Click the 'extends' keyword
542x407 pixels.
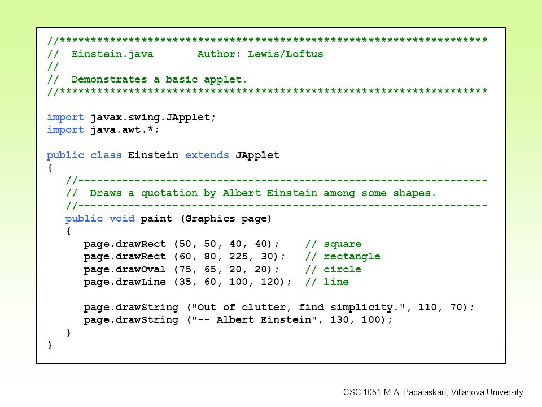(x=207, y=155)
